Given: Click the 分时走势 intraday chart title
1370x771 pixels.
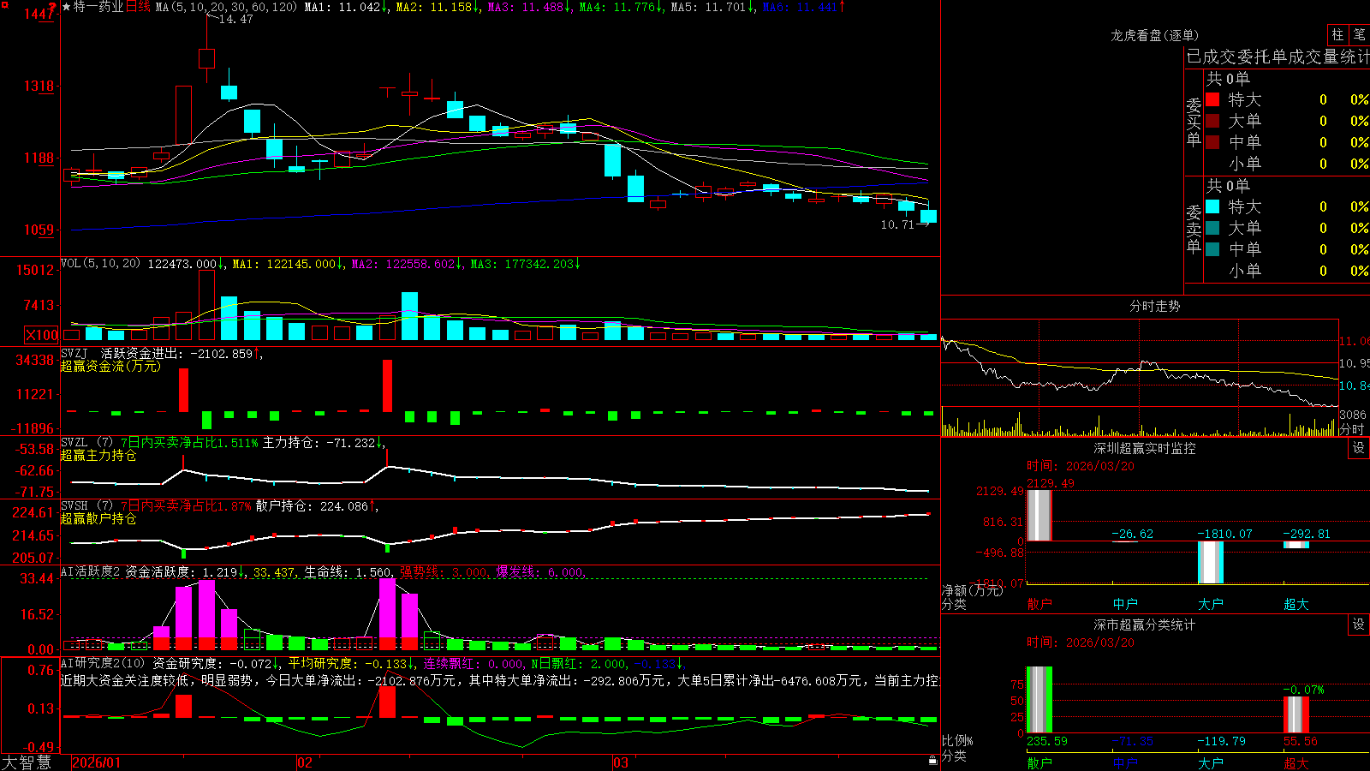Looking at the screenshot, I should [1154, 306].
